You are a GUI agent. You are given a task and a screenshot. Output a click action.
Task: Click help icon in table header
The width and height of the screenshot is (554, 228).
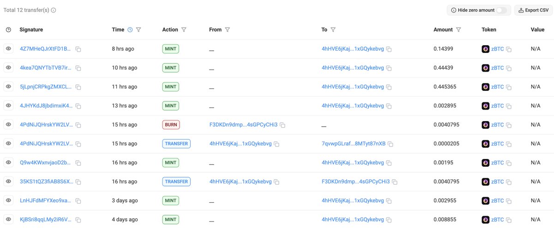[x=8, y=29]
